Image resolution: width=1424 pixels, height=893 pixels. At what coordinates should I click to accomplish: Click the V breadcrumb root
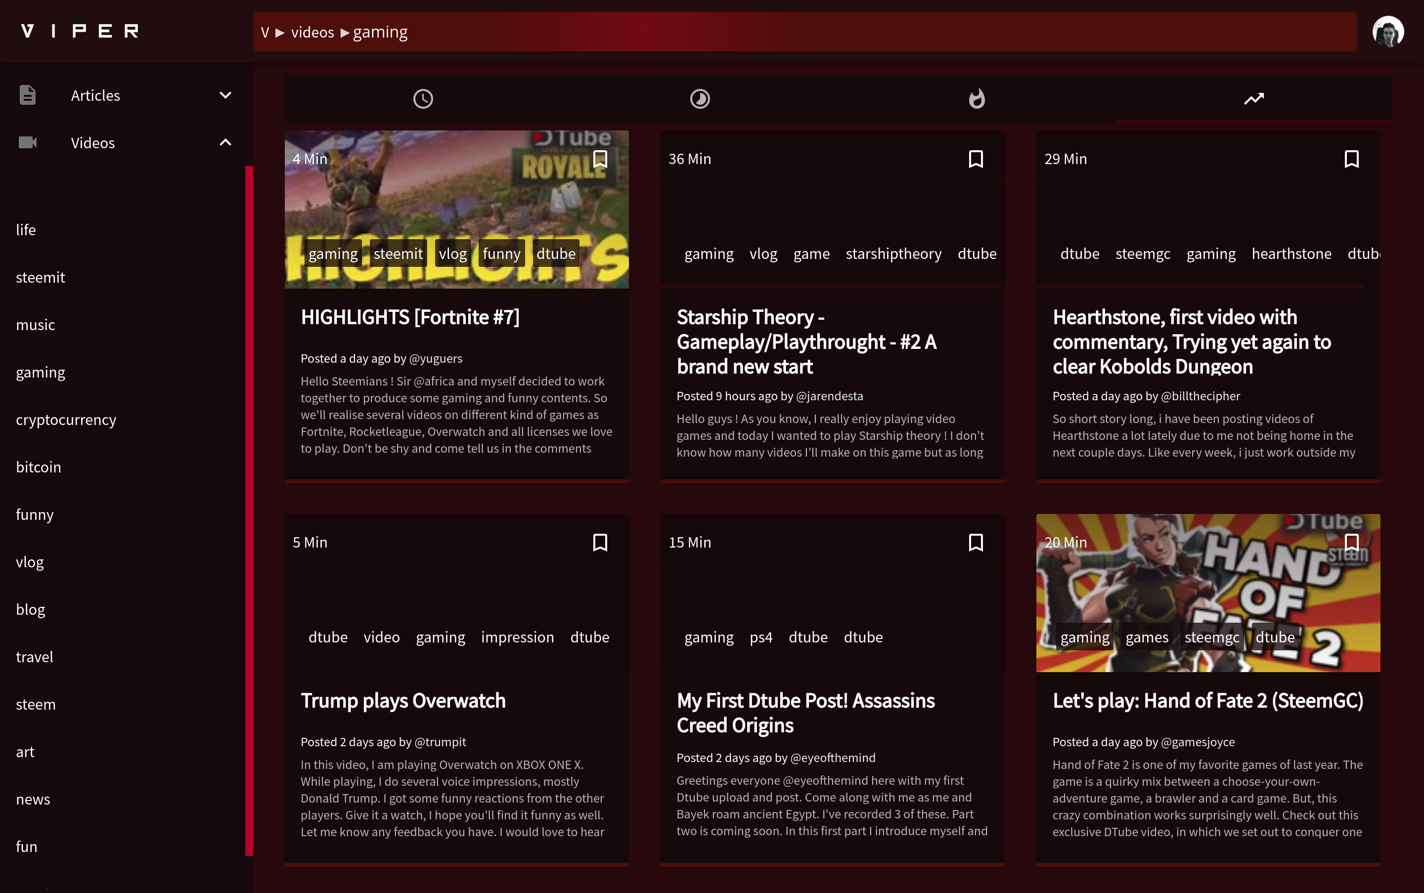[x=265, y=33]
